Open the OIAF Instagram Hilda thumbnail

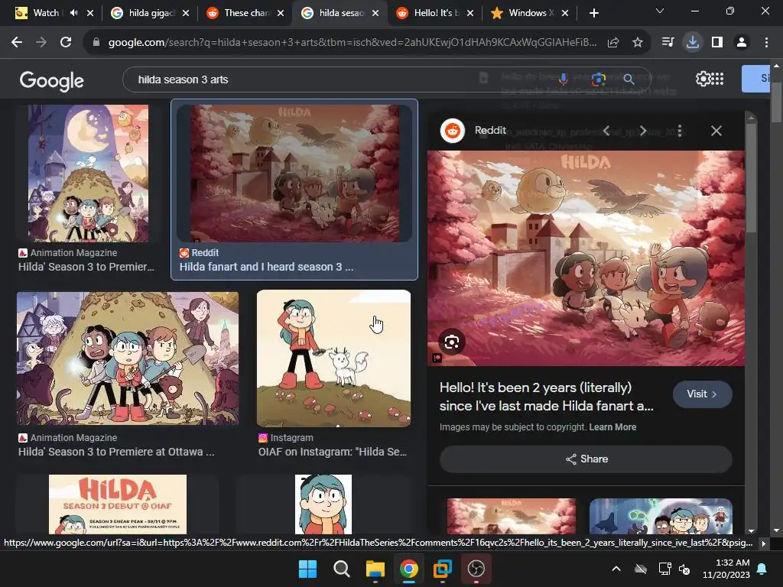tap(333, 358)
